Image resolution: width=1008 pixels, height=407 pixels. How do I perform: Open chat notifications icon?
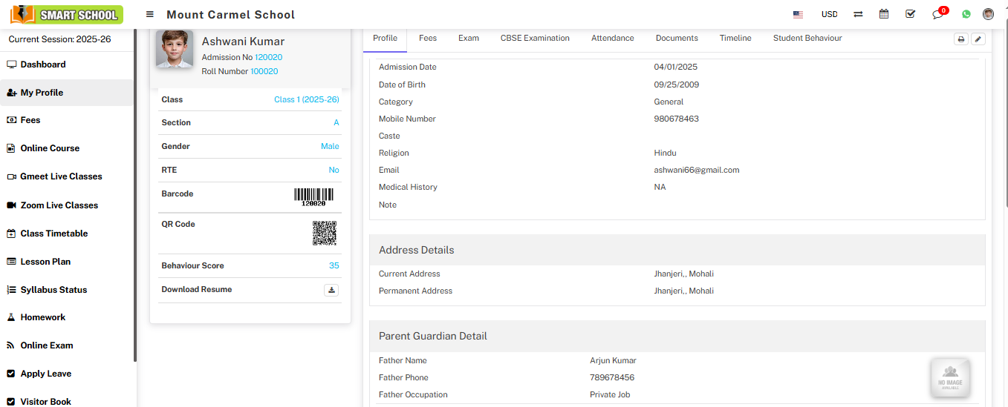click(x=937, y=15)
